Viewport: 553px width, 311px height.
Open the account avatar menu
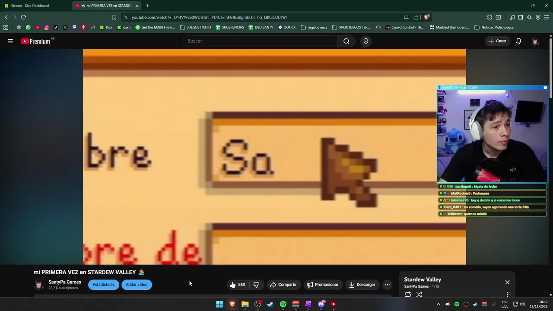pyautogui.click(x=535, y=41)
